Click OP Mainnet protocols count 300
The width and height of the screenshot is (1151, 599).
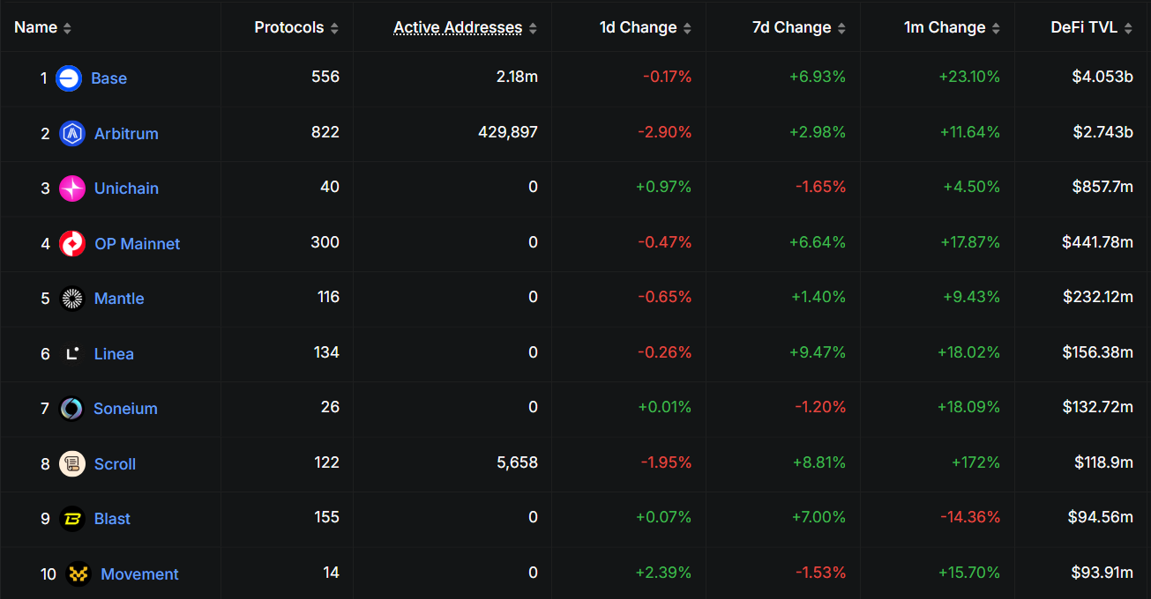click(325, 242)
